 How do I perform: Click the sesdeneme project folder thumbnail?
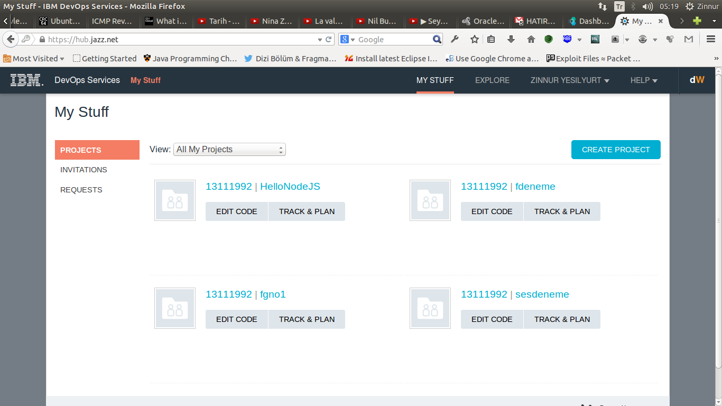coord(430,308)
